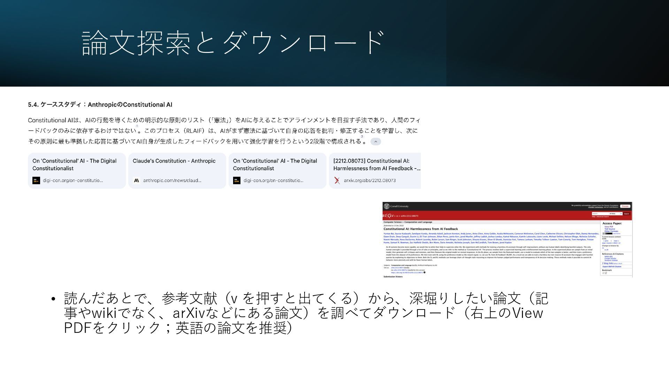This screenshot has height=376, width=669.
Task: Click into the arXiv search input field
Action: pyautogui.click(x=599, y=214)
